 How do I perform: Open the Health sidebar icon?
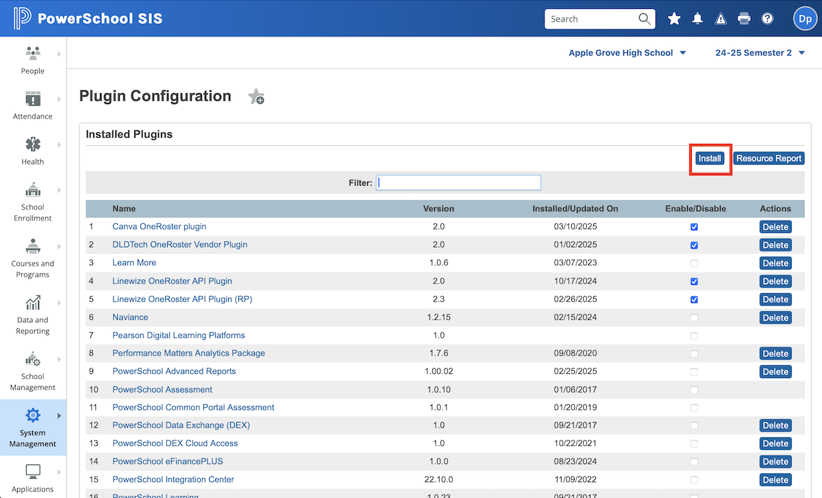point(33,145)
